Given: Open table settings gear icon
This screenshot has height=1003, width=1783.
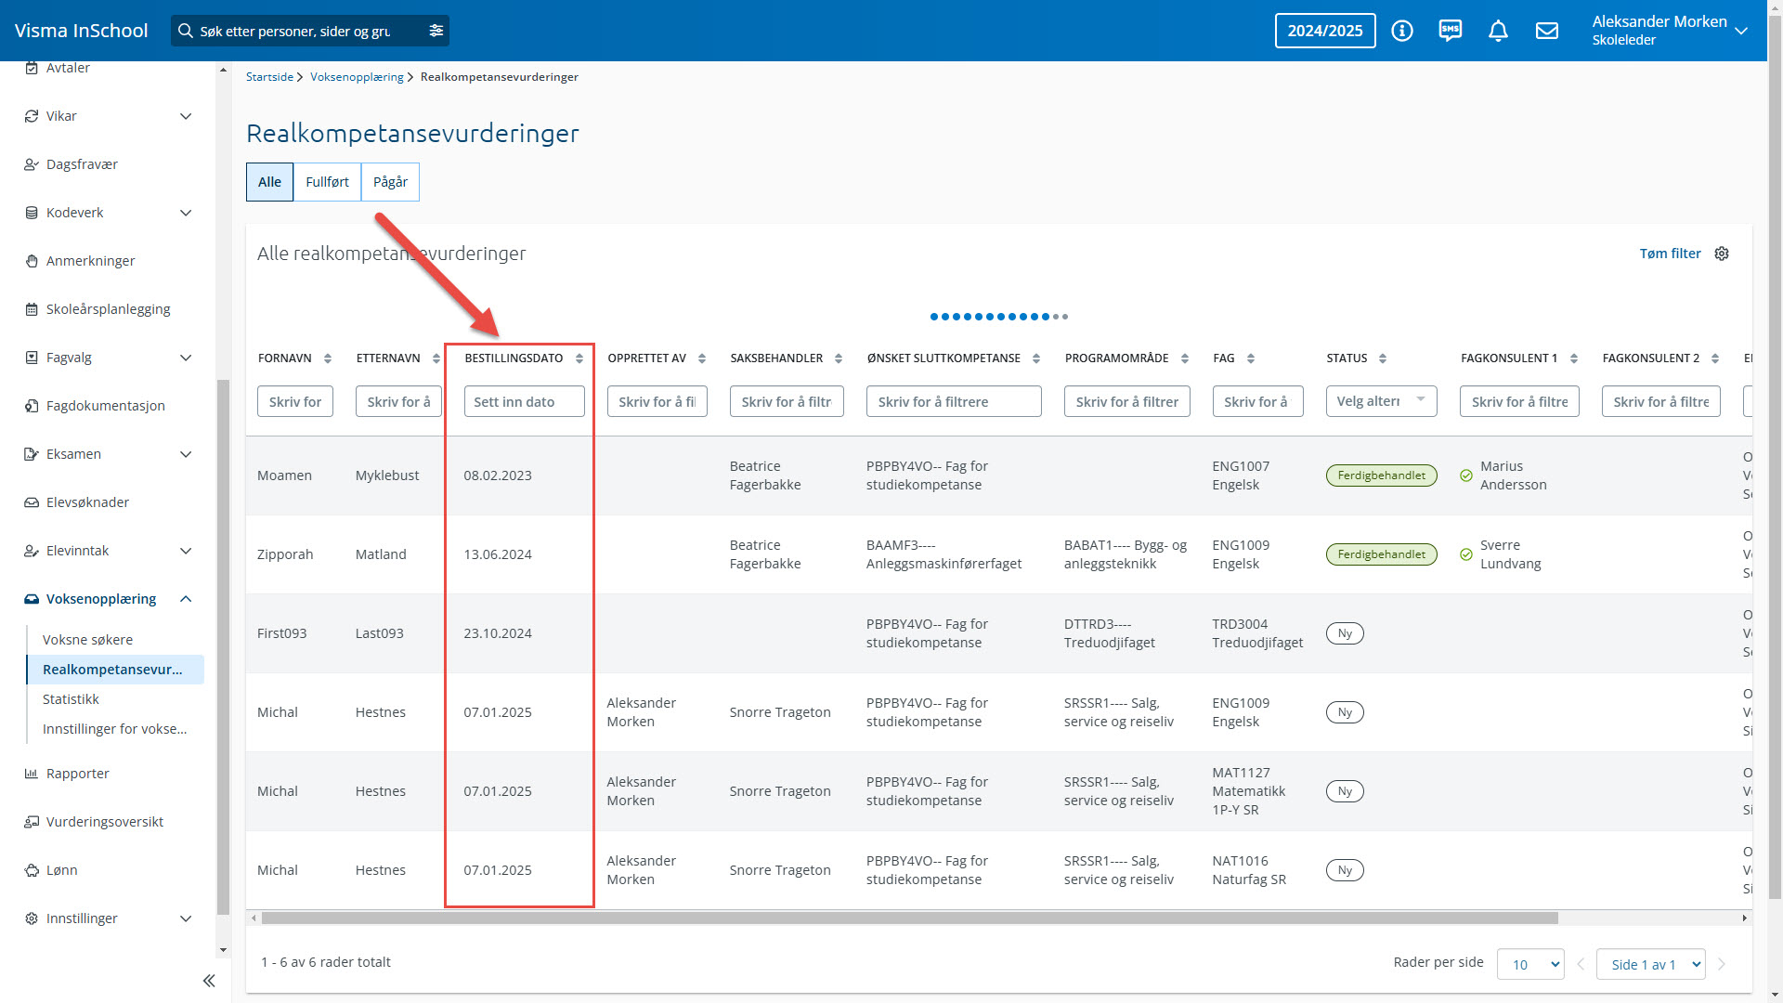Looking at the screenshot, I should (1722, 254).
